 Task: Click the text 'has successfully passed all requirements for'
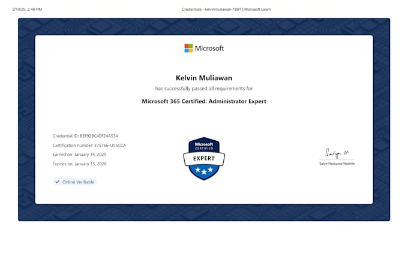(204, 89)
